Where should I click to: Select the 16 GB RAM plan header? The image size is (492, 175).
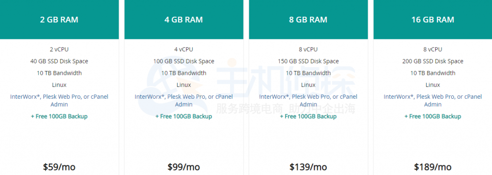[433, 19]
